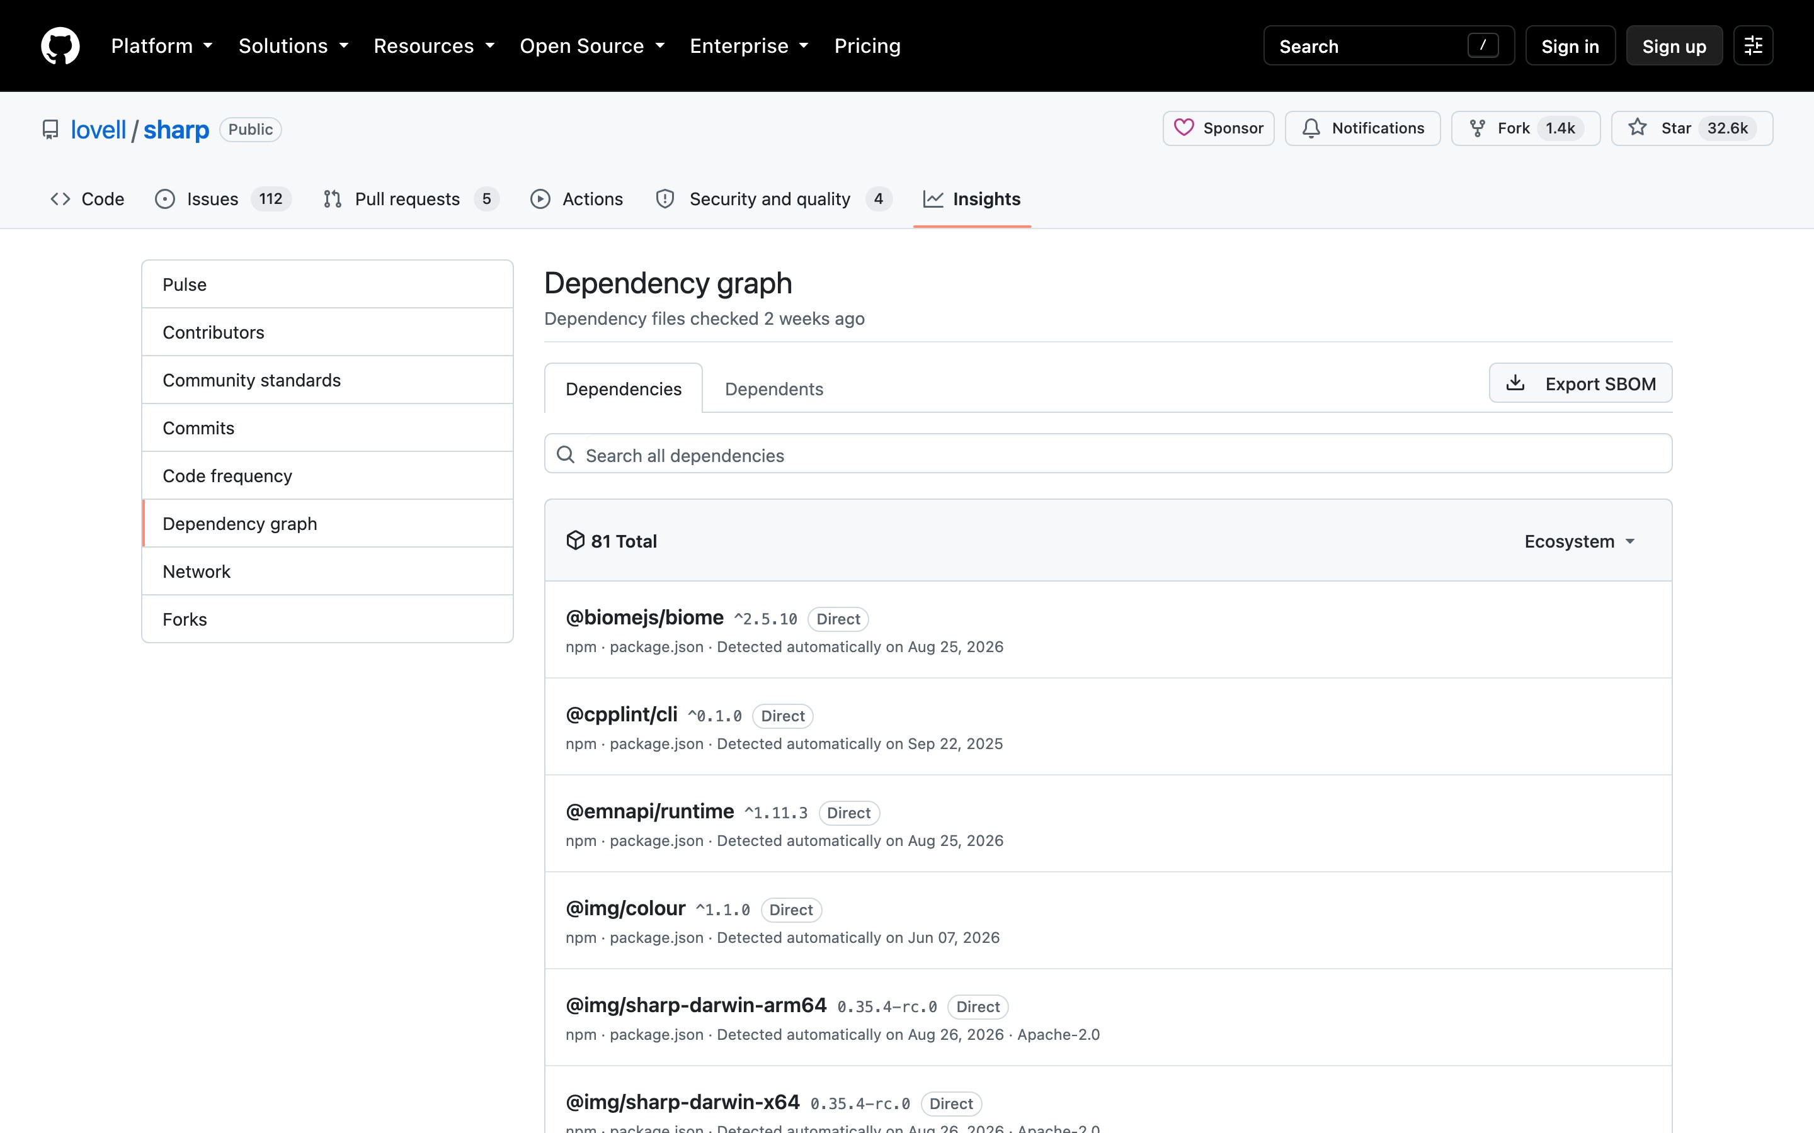Open Pulse in the insights sidebar
This screenshot has width=1814, height=1133.
pos(328,284)
